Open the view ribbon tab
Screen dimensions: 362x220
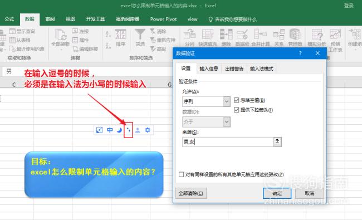tap(192, 19)
